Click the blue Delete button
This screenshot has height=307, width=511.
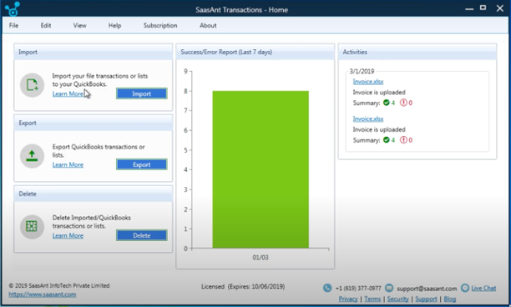(x=142, y=235)
